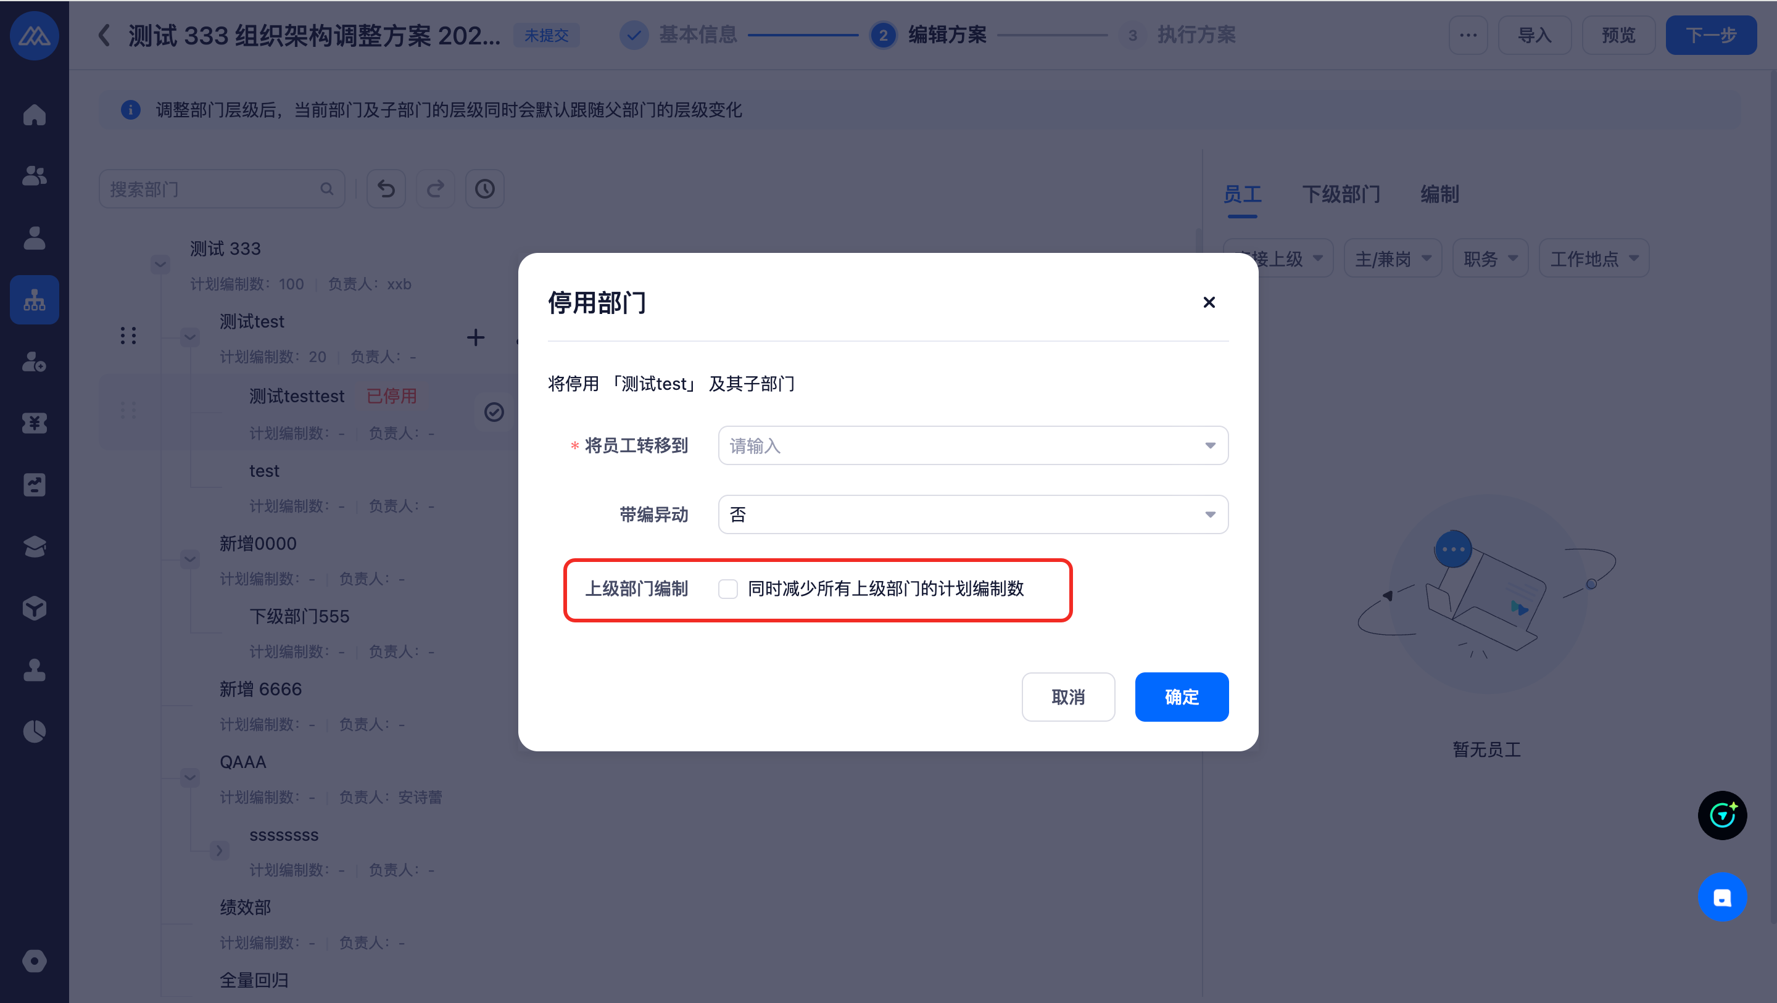
Task: Click the undo arrow icon
Action: tap(386, 189)
